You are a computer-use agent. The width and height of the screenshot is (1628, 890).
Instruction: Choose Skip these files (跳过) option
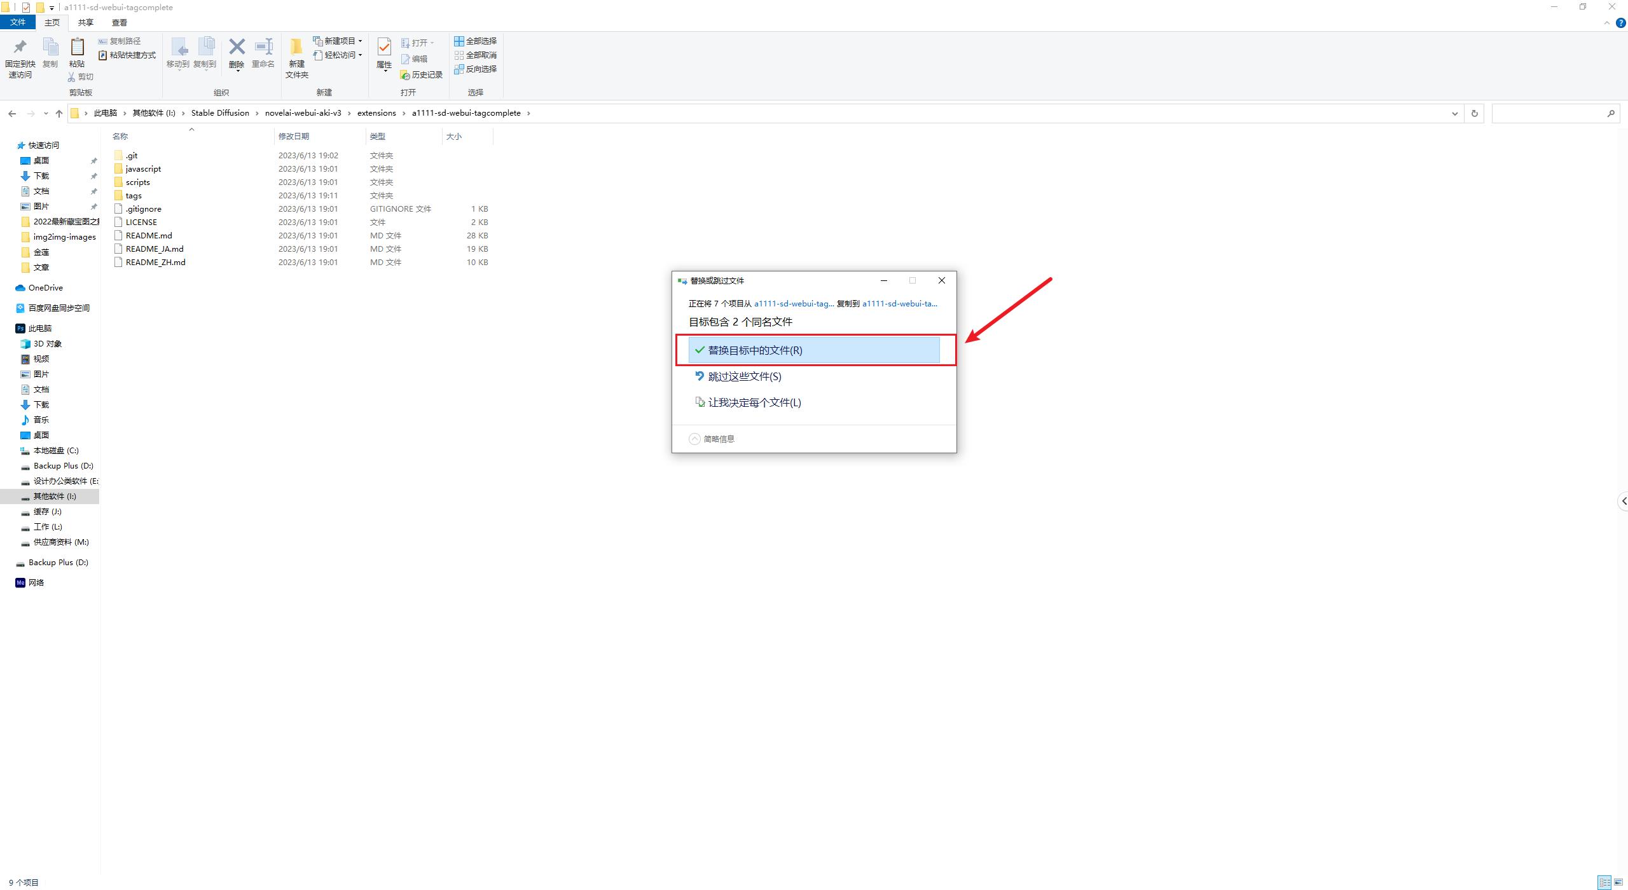coord(744,377)
